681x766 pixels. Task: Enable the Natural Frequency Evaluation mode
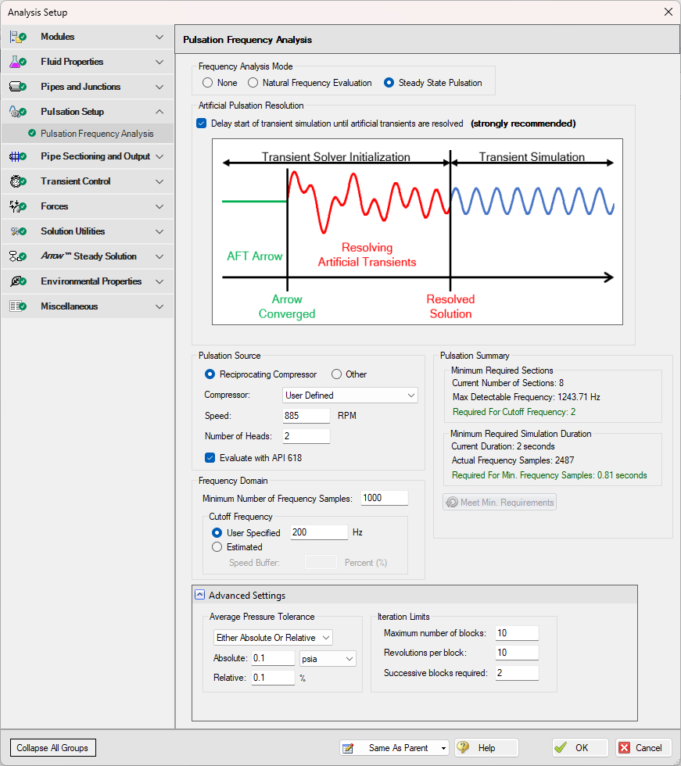point(253,83)
